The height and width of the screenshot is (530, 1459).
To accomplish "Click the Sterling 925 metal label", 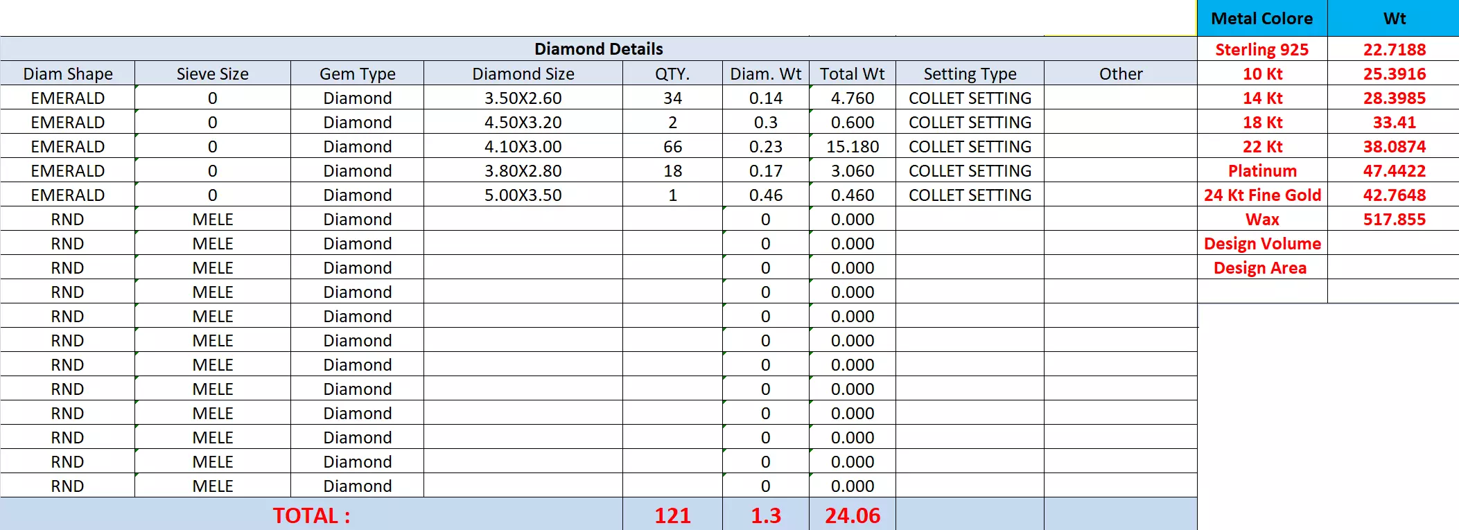I will coord(1262,49).
